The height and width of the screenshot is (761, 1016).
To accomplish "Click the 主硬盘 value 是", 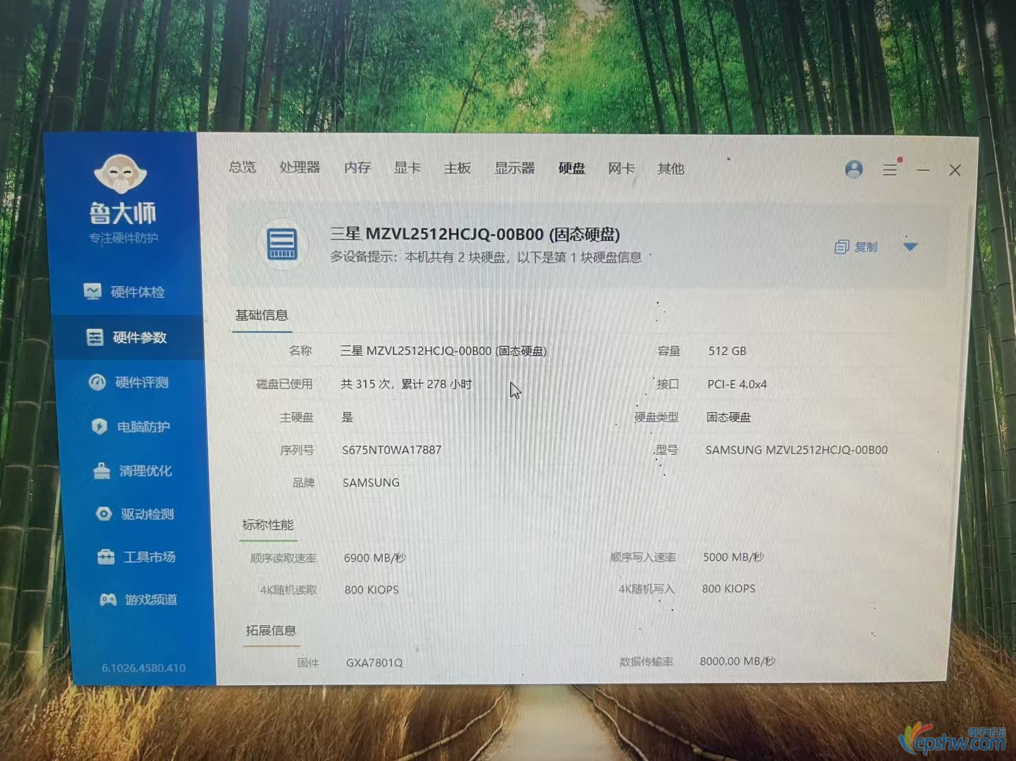I will click(x=347, y=417).
